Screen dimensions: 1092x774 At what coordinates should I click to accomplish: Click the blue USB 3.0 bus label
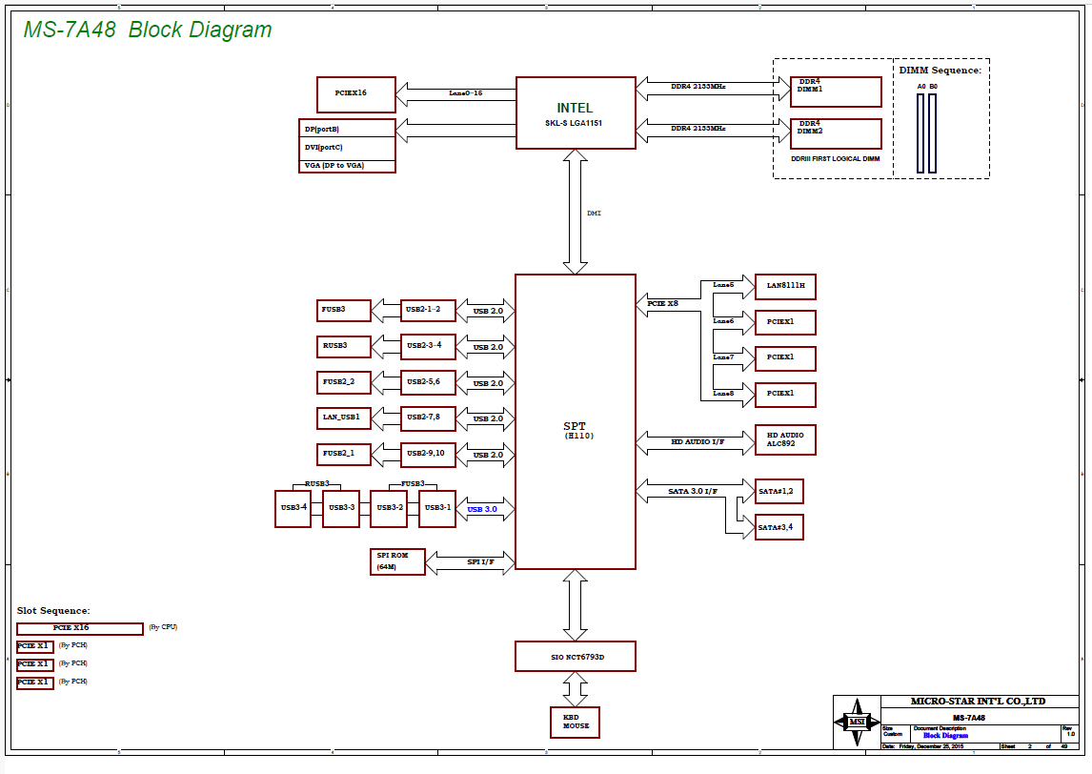point(482,509)
